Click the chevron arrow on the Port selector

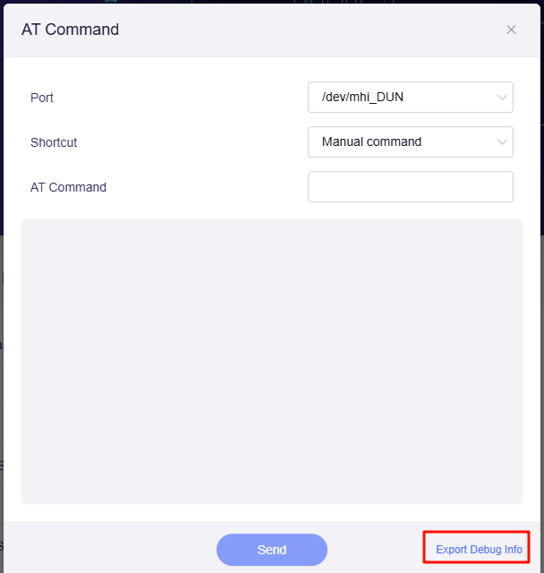501,98
